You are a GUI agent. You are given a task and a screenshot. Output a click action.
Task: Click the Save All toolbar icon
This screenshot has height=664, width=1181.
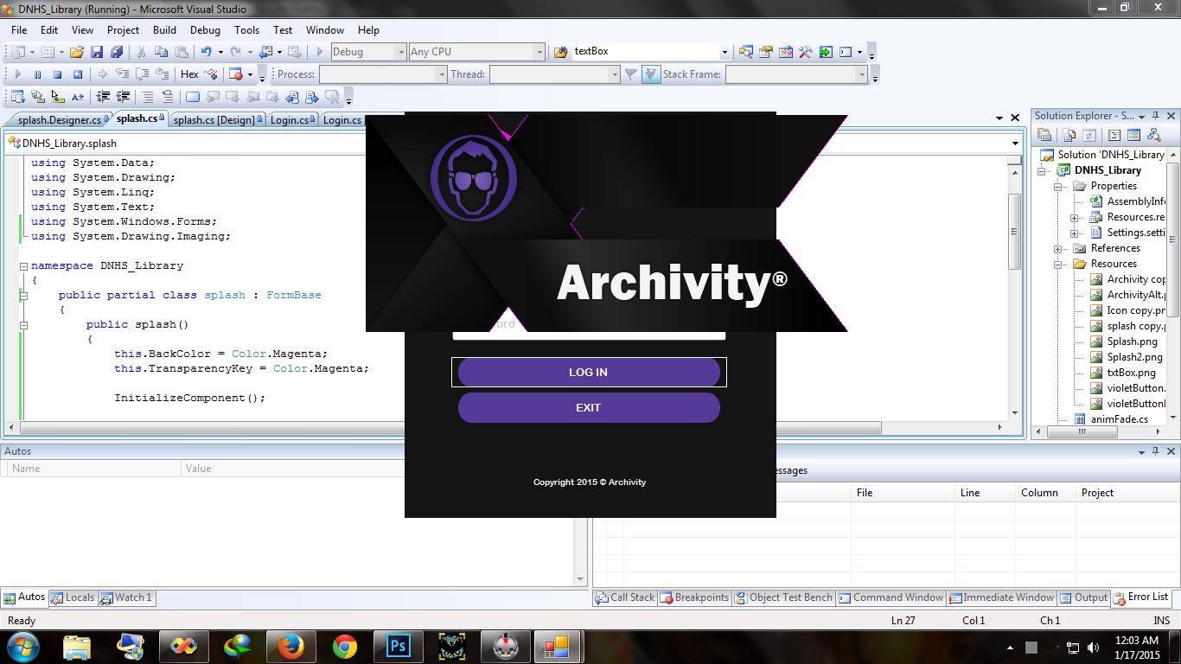click(x=115, y=52)
